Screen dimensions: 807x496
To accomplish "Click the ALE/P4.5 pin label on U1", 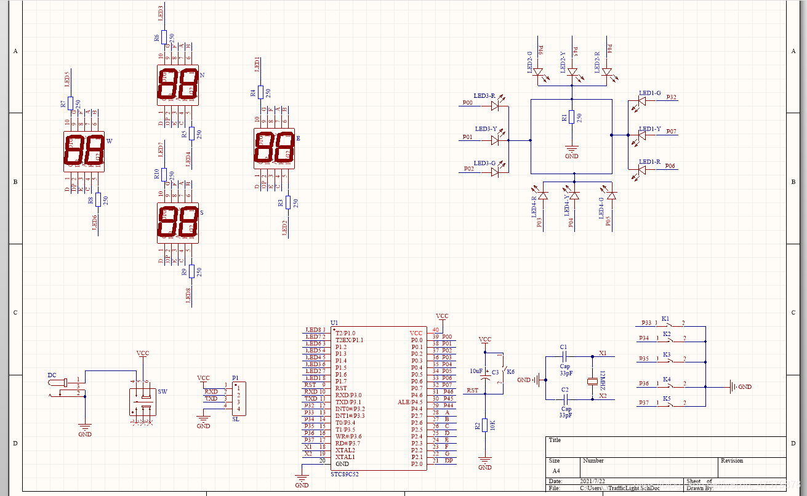I will [x=411, y=402].
